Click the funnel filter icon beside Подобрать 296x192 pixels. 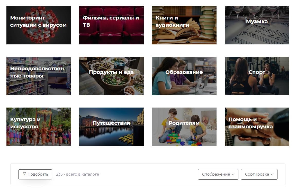[24, 174]
